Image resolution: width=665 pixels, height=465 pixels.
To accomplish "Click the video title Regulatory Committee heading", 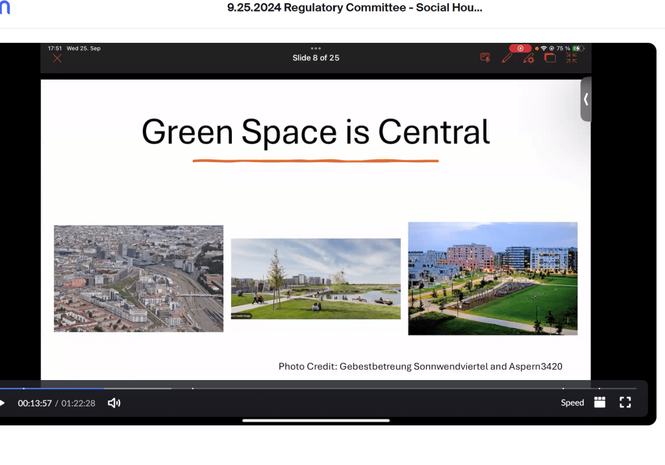I will point(355,8).
